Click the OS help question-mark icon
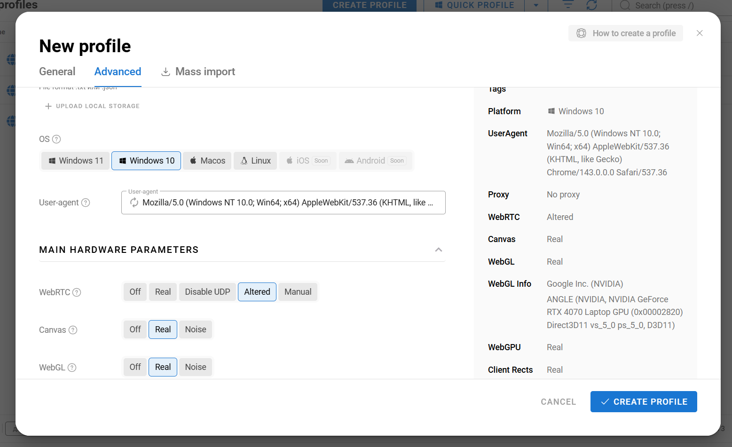732x447 pixels. click(x=56, y=139)
